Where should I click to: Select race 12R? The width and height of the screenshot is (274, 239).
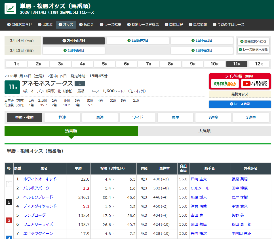(259, 64)
